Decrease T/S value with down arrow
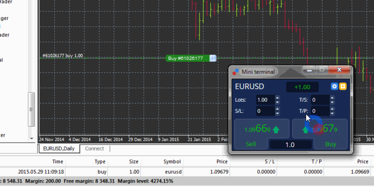This screenshot has height=187, width=374. coord(332,102)
